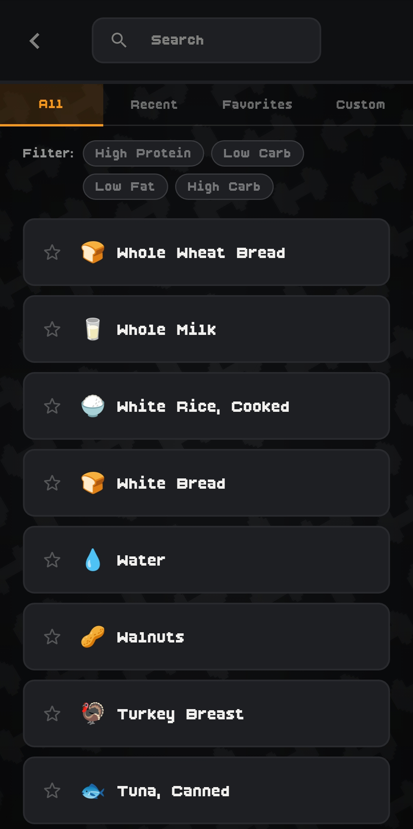Click the magnifying glass search icon

click(x=119, y=40)
